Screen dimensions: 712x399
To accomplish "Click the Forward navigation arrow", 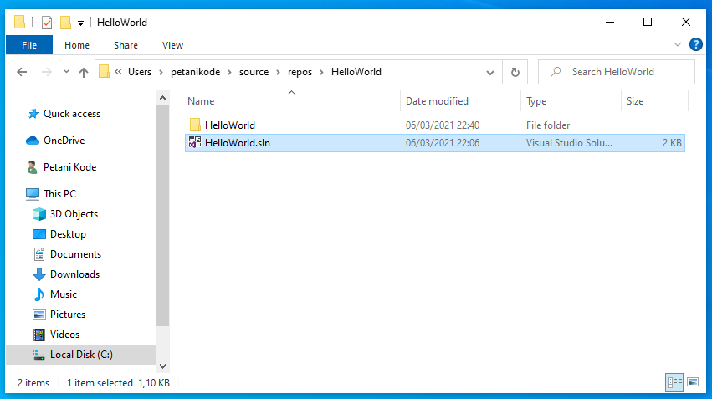I will point(46,72).
